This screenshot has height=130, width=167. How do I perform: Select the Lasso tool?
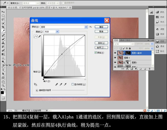coord(3,20)
